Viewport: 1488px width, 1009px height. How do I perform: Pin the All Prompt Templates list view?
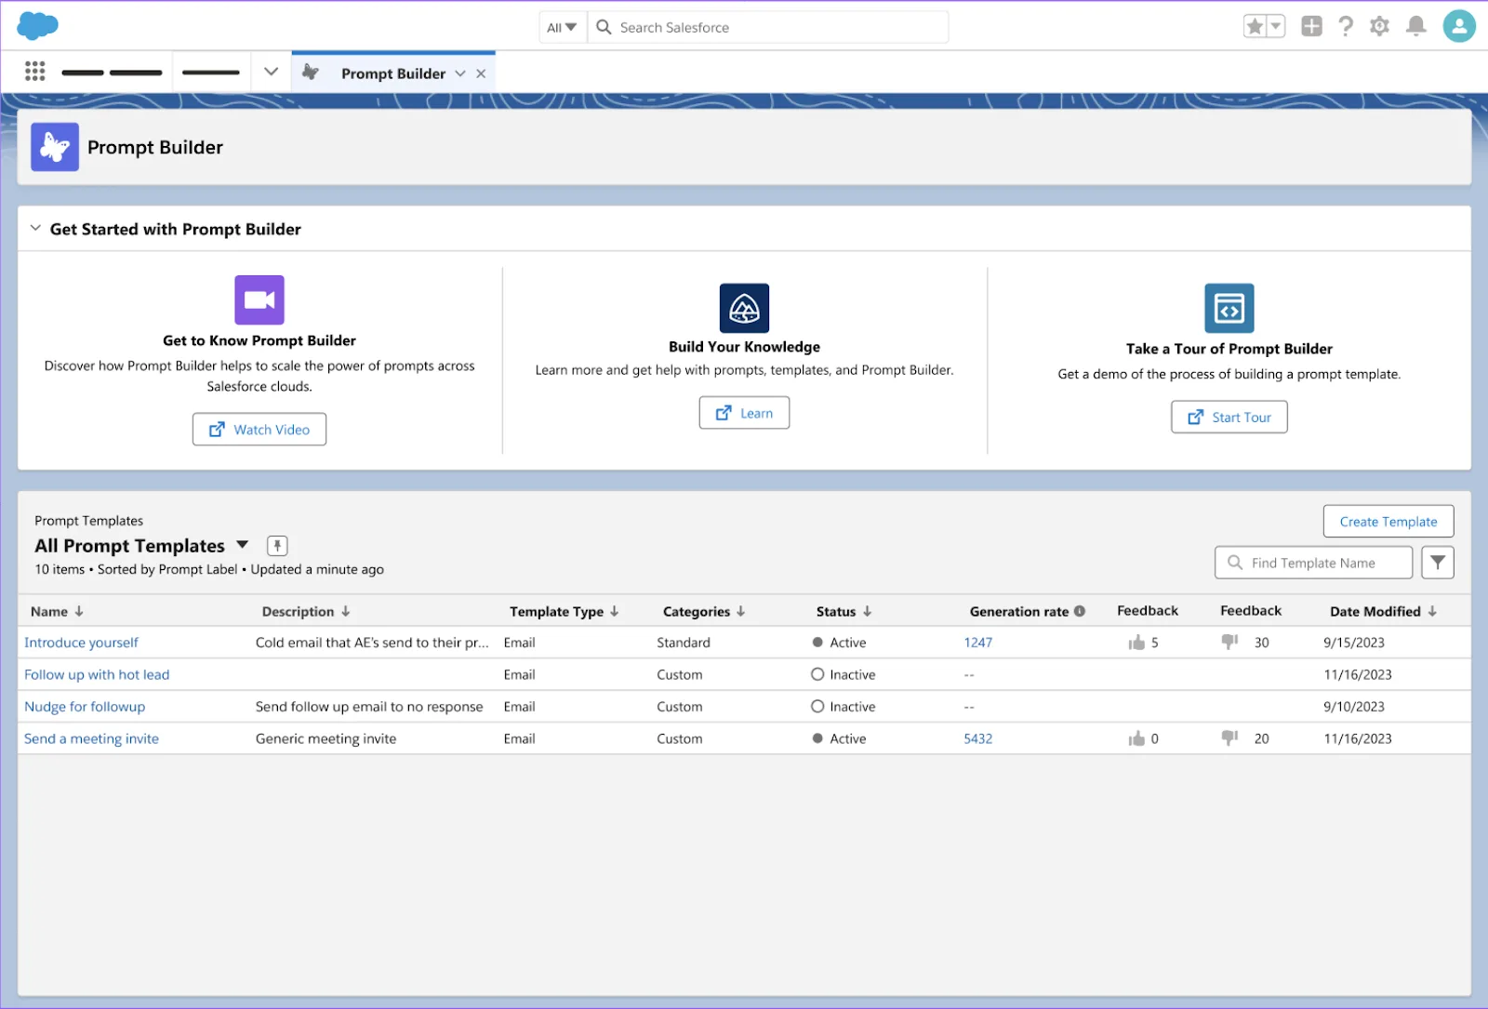point(277,546)
